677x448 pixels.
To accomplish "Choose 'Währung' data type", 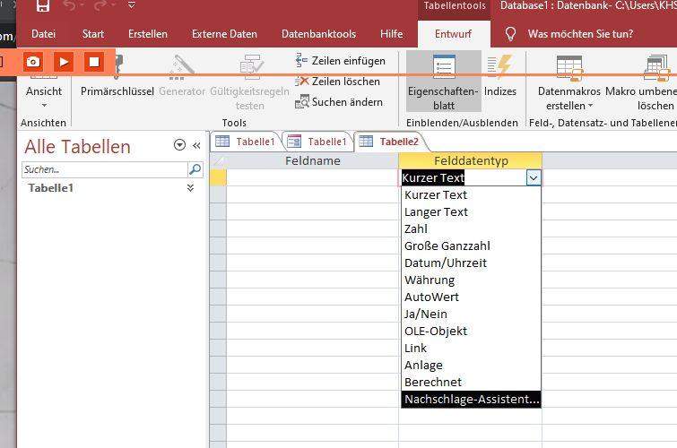I will [471, 280].
